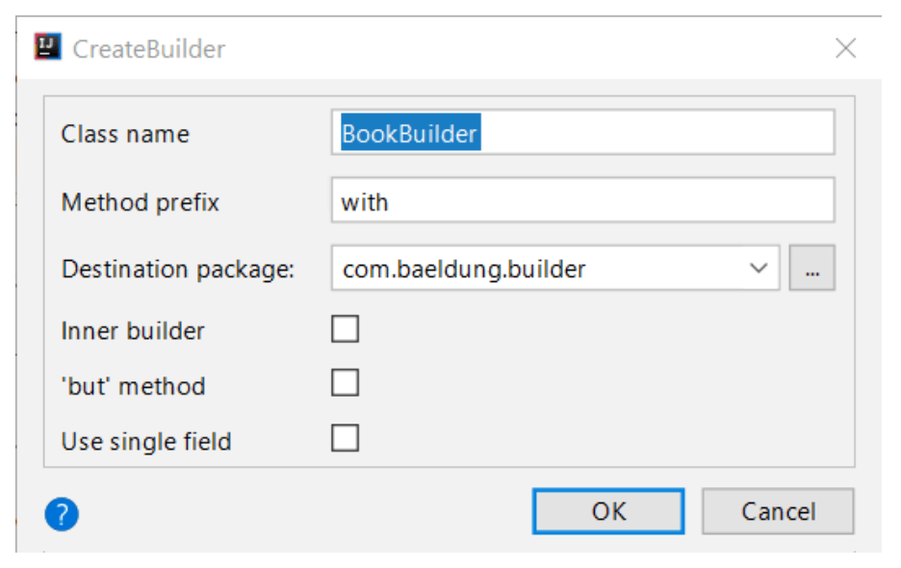Click the com.baeldung.builder package combo text

pos(464,269)
